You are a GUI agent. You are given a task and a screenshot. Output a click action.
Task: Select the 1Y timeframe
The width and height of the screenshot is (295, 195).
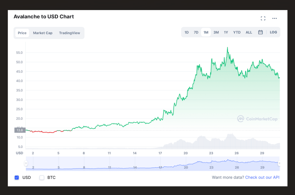pos(226,32)
